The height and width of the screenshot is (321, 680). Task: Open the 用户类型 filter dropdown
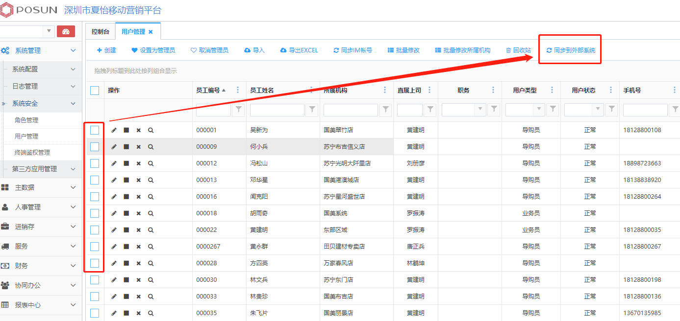tap(539, 110)
